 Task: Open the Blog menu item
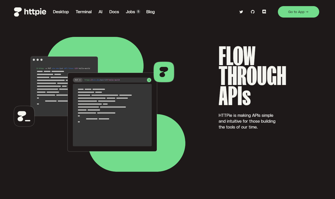tap(150, 12)
